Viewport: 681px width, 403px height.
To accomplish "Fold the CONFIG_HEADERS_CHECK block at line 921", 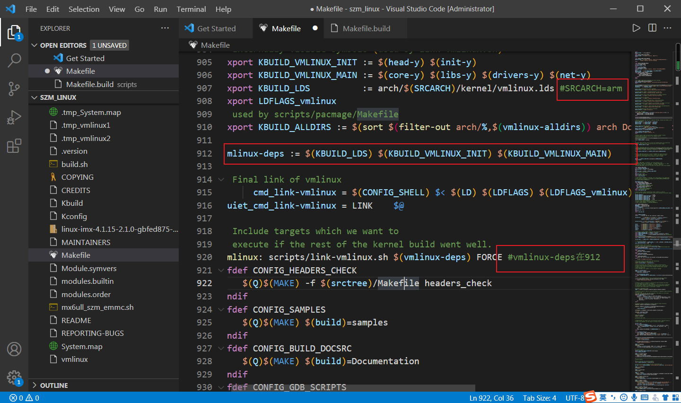I will (x=221, y=270).
